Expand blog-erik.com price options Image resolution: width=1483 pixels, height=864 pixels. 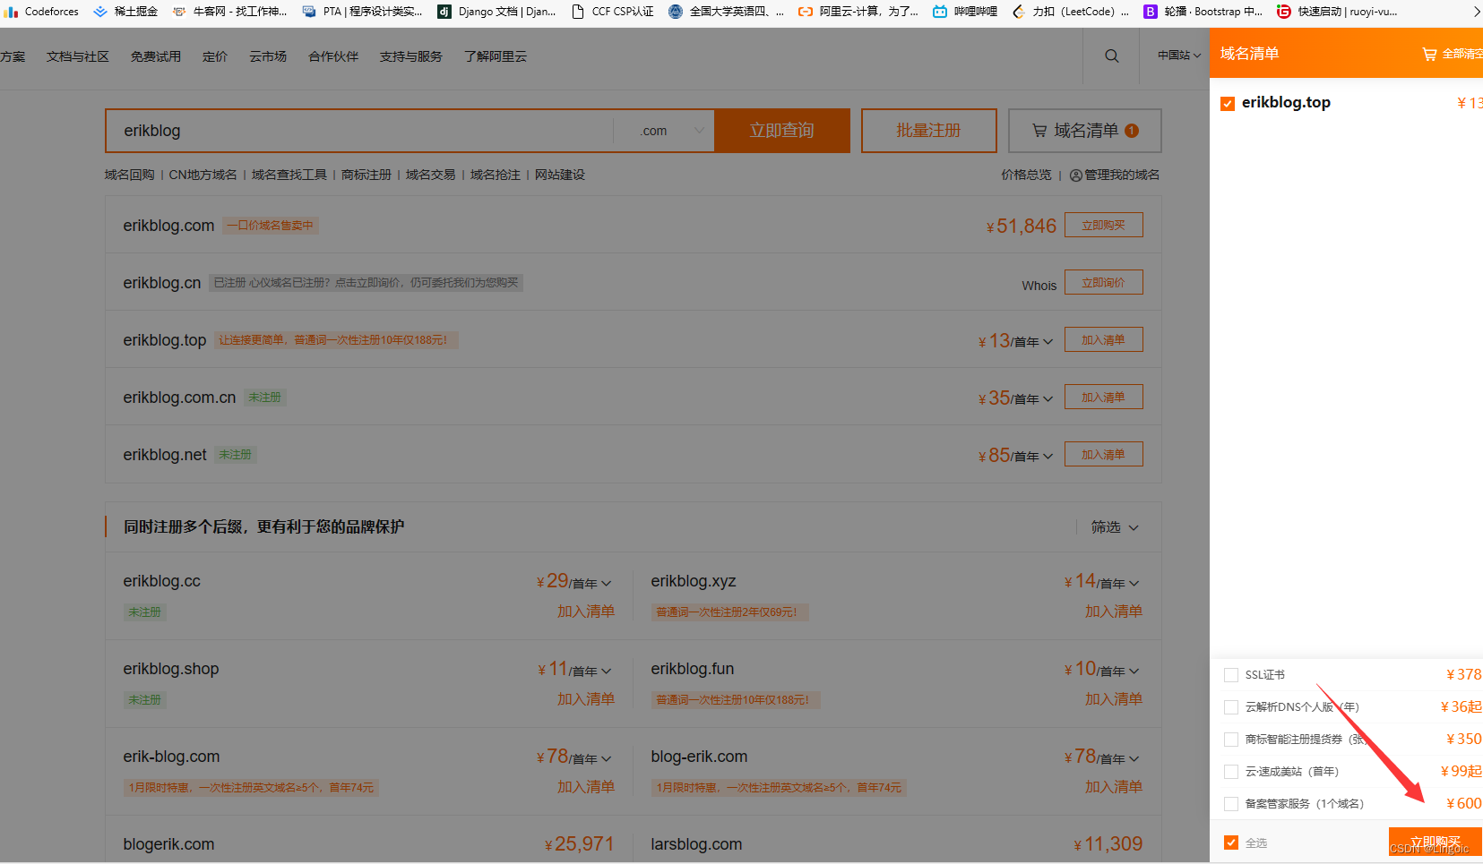[x=1134, y=759]
